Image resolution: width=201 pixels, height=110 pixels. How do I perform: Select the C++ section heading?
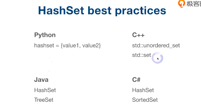[x=138, y=35]
